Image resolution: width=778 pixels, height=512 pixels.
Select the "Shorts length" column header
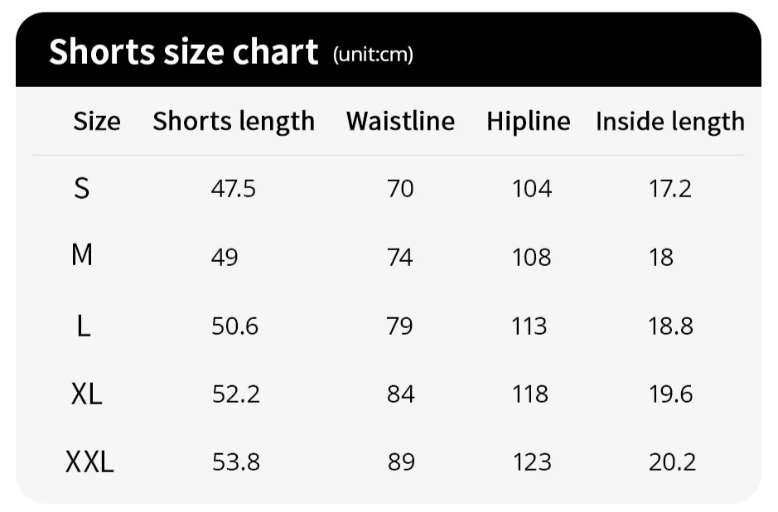pos(234,122)
